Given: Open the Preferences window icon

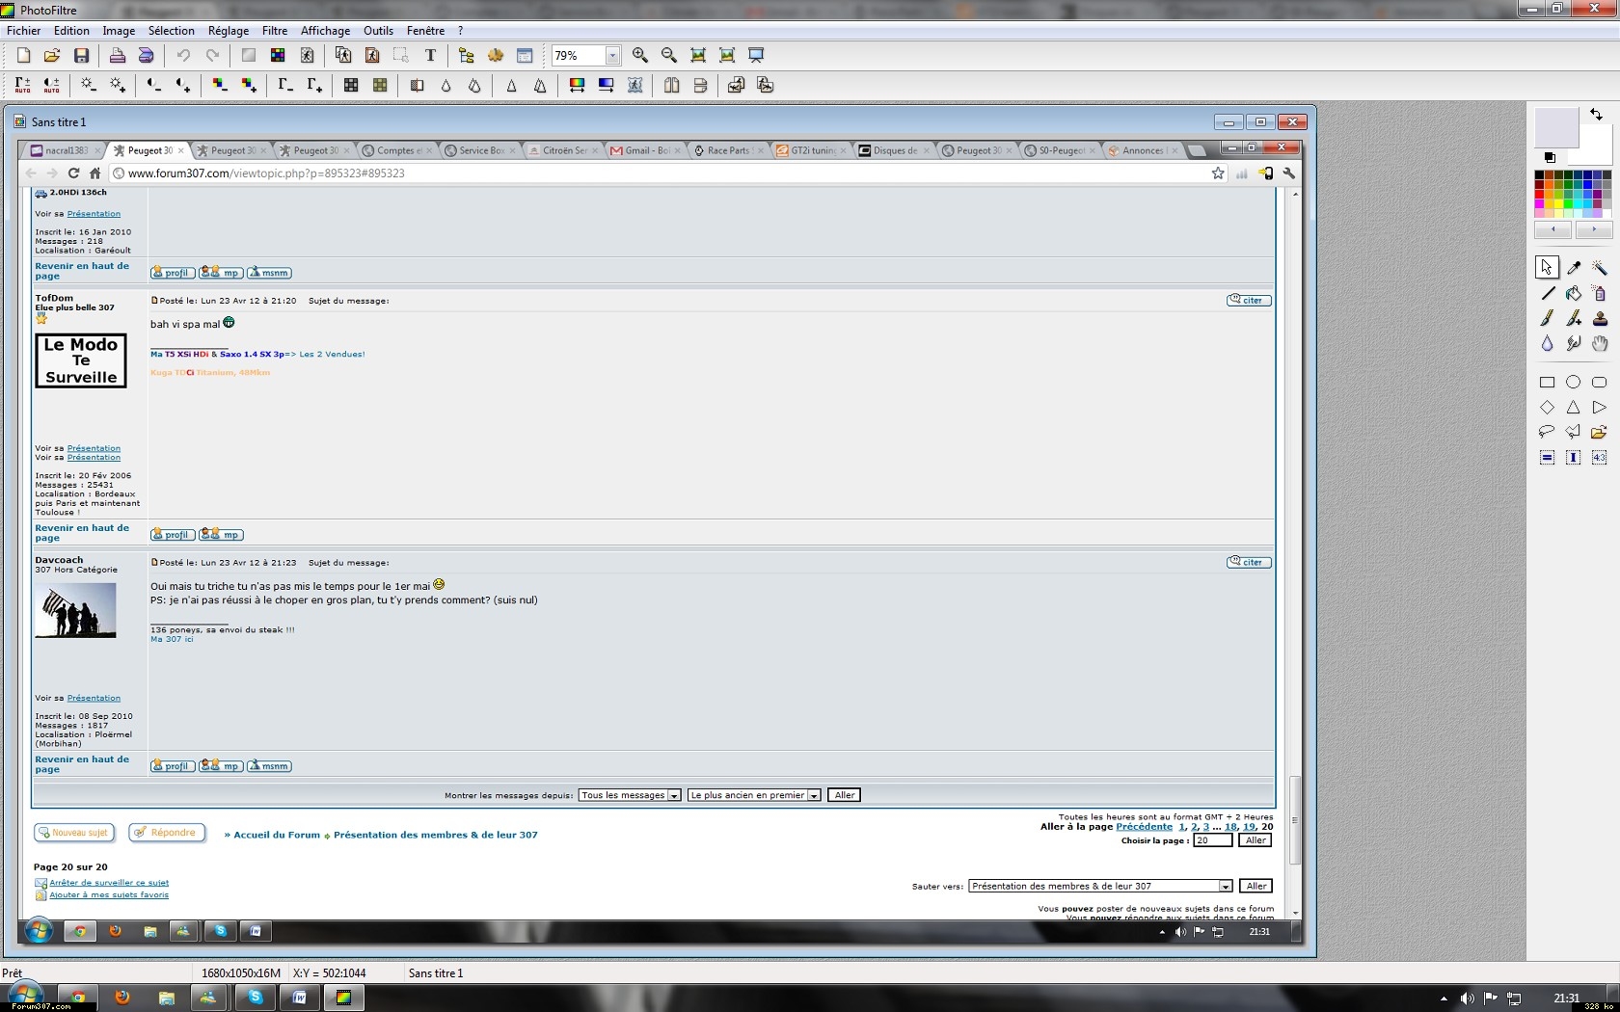Looking at the screenshot, I should pyautogui.click(x=525, y=55).
